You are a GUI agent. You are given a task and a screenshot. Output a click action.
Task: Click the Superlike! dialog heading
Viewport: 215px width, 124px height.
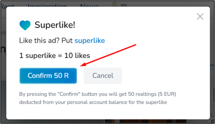[x=55, y=25]
